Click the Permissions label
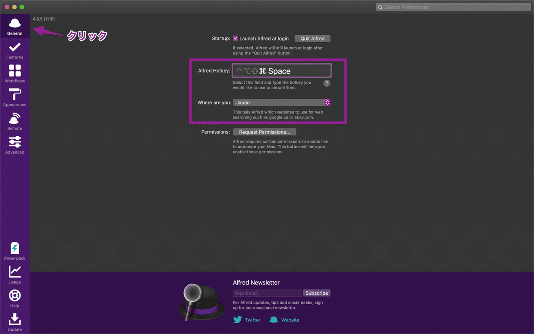Viewport: 534px width, 334px height. click(x=215, y=132)
